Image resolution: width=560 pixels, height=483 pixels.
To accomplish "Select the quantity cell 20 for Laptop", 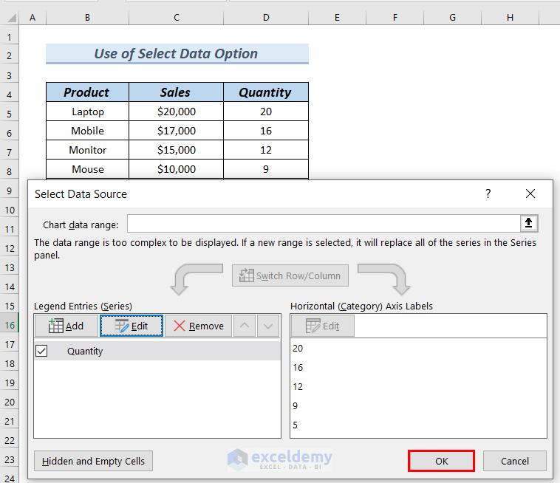I will tap(266, 112).
